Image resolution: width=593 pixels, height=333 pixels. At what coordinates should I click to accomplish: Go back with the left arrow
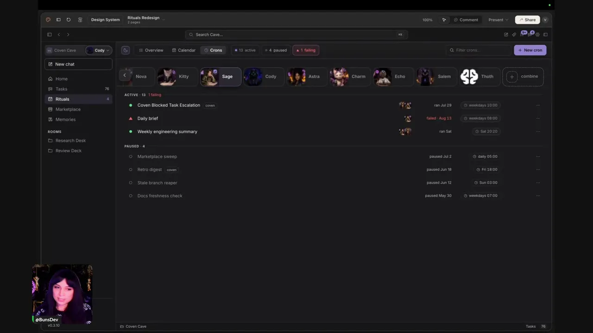pos(59,35)
